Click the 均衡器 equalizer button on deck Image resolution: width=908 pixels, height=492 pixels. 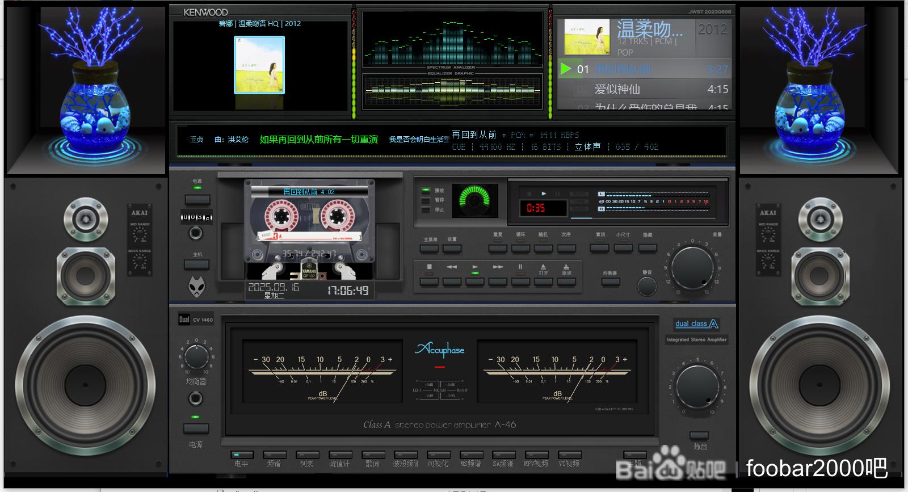coord(610,281)
